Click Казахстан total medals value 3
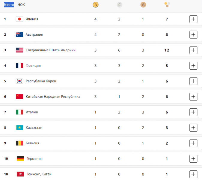Screen dimensions: 202x180 click(167, 128)
